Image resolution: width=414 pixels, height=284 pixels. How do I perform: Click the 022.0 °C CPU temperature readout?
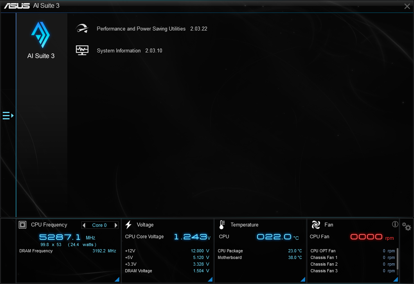[278, 237]
